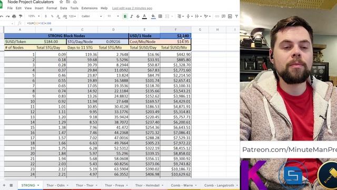The image size is (337, 190).
Task: Select the $442.90 cell
Action: pyautogui.click(x=175, y=54)
